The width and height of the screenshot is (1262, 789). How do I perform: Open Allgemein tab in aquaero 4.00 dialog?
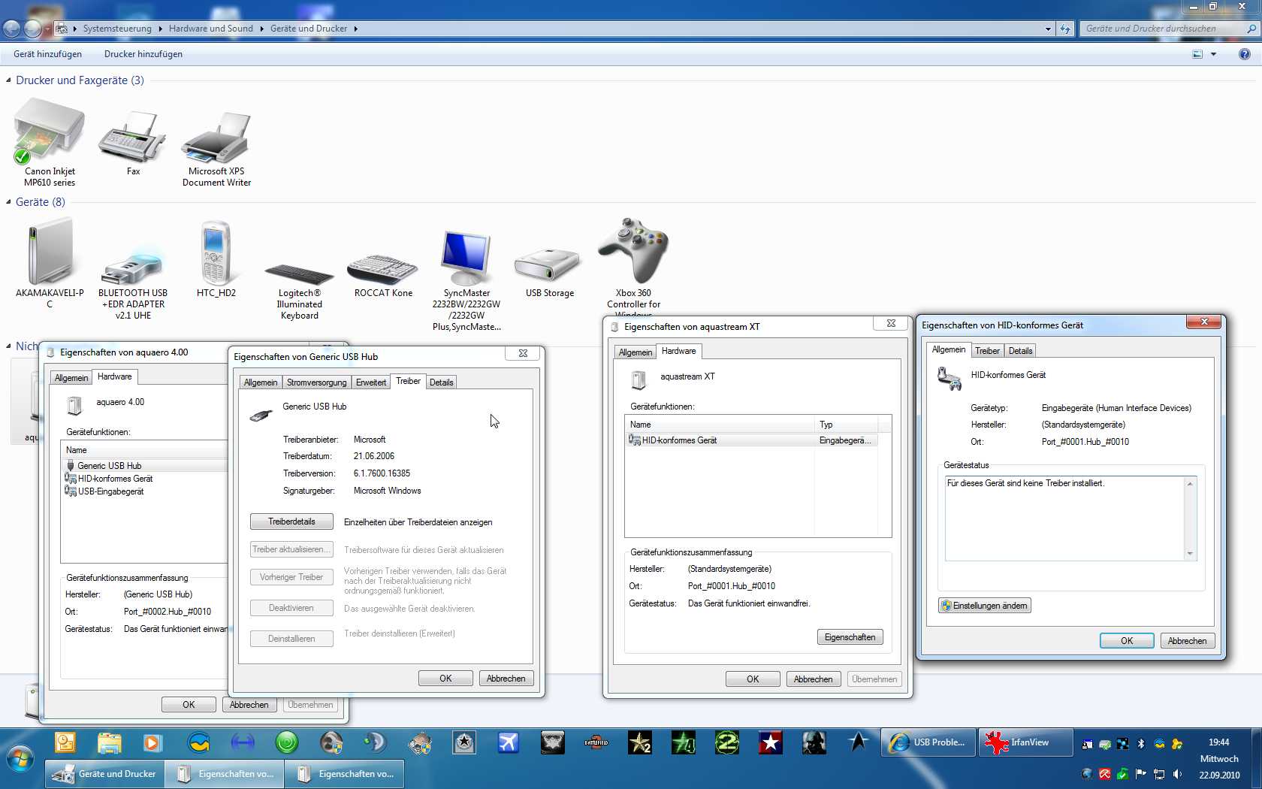71,378
